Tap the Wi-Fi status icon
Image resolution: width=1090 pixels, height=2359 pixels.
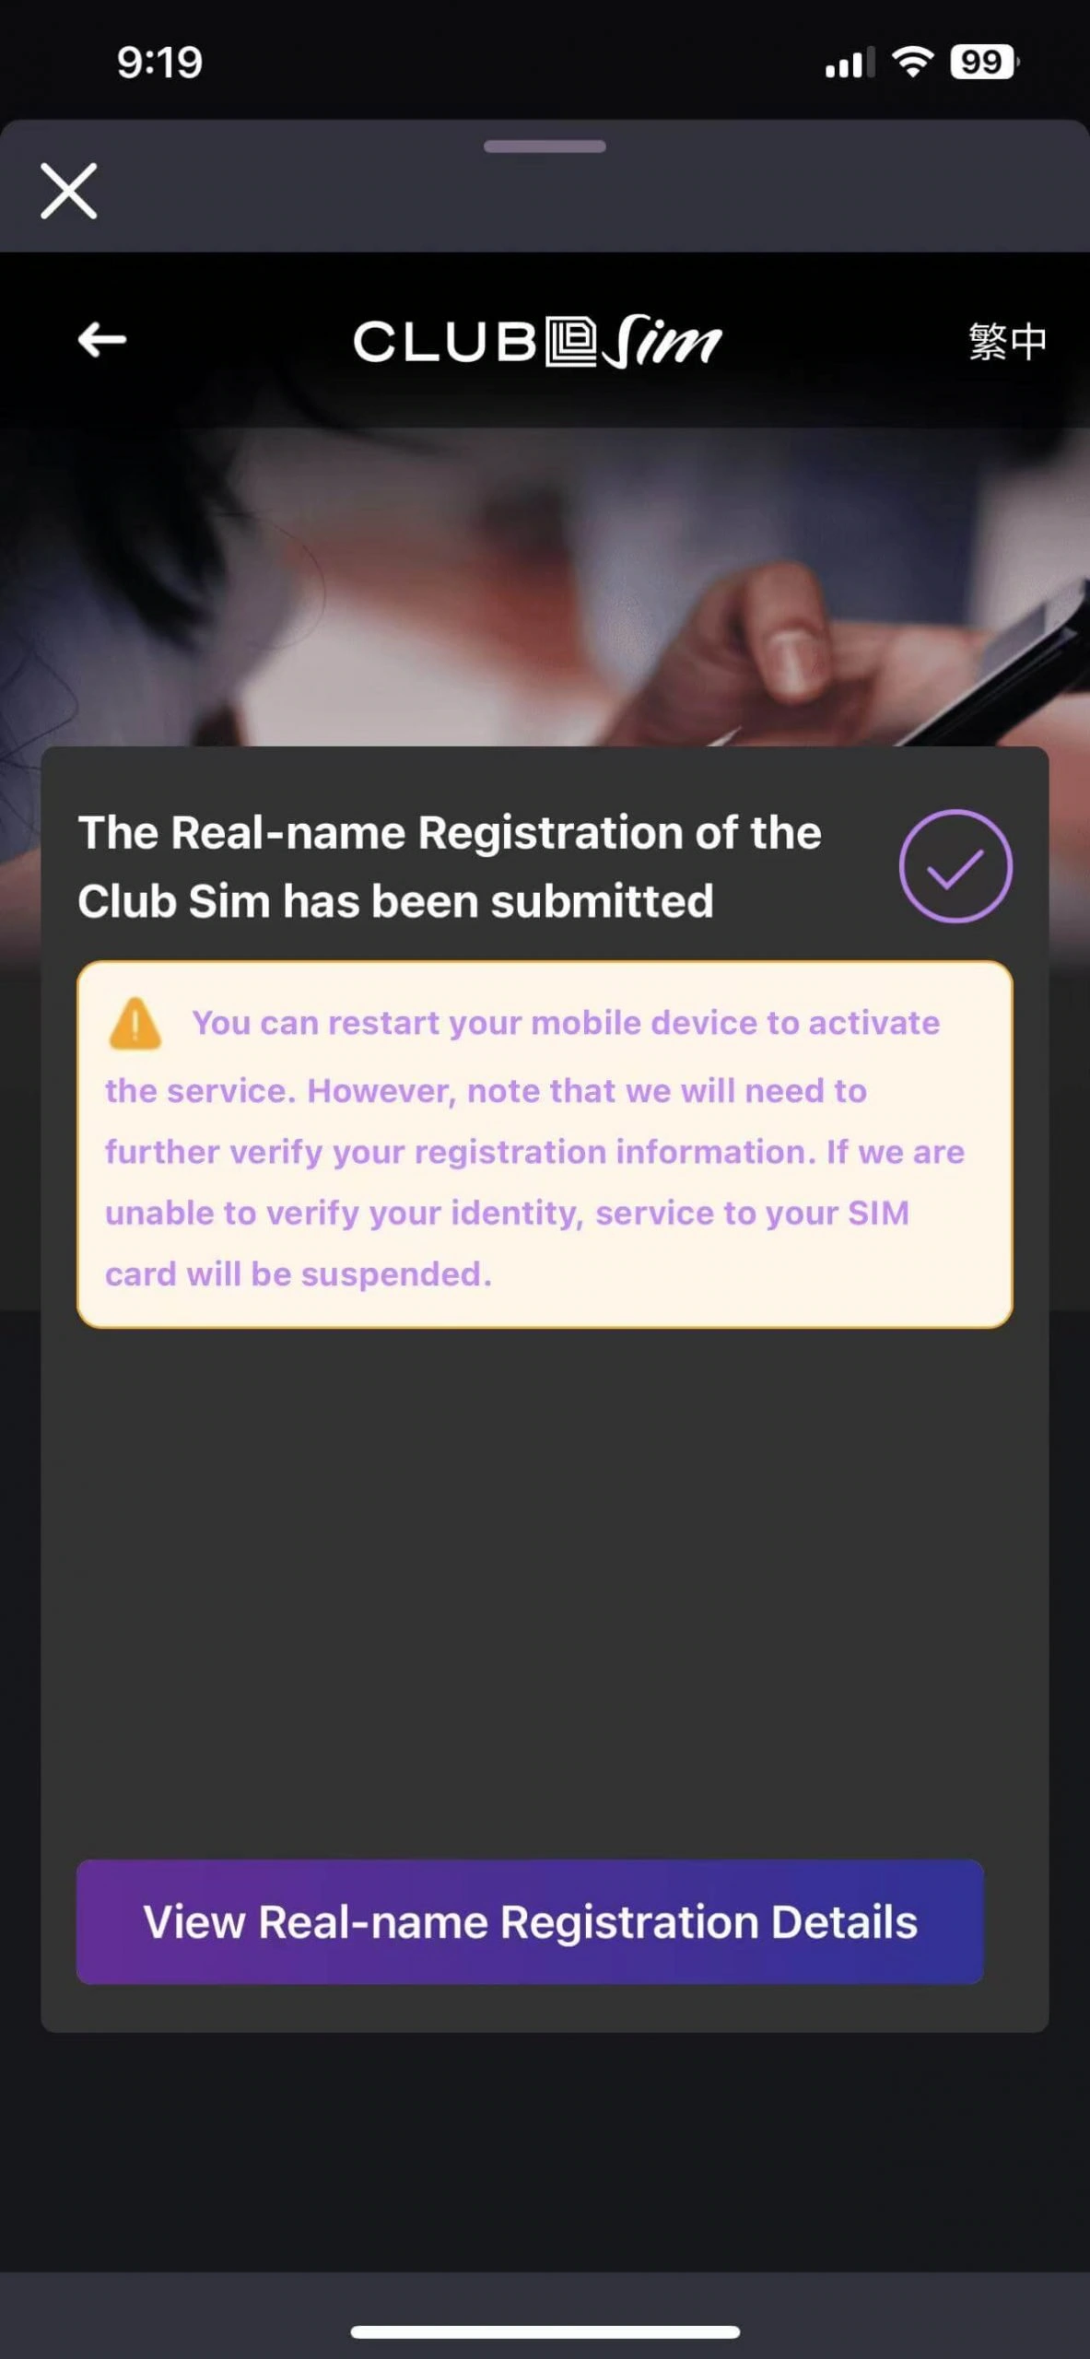coord(912,62)
